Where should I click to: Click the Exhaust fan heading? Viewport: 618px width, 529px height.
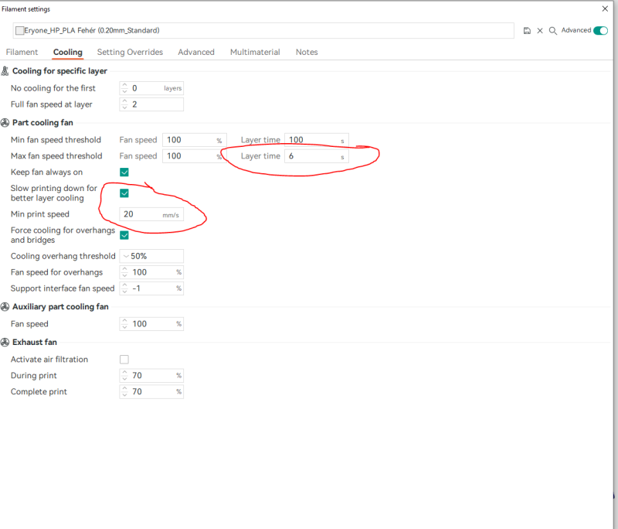click(35, 342)
